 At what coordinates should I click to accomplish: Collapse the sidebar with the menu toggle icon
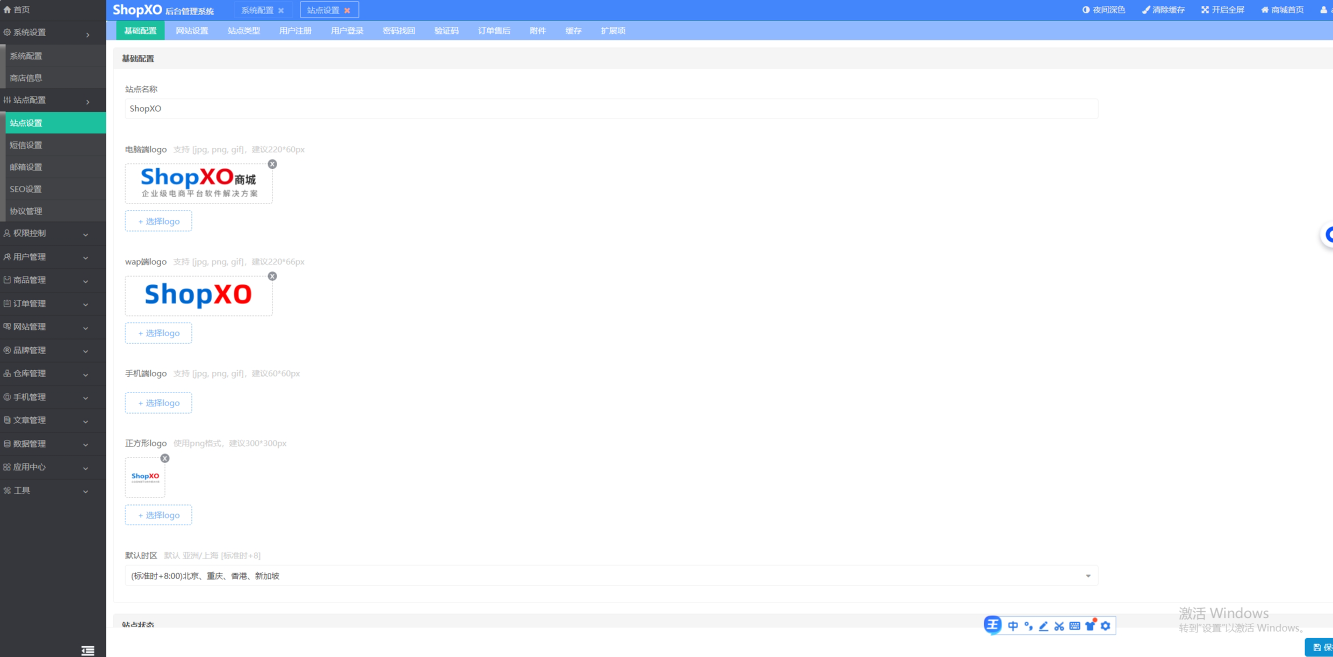coord(88,650)
